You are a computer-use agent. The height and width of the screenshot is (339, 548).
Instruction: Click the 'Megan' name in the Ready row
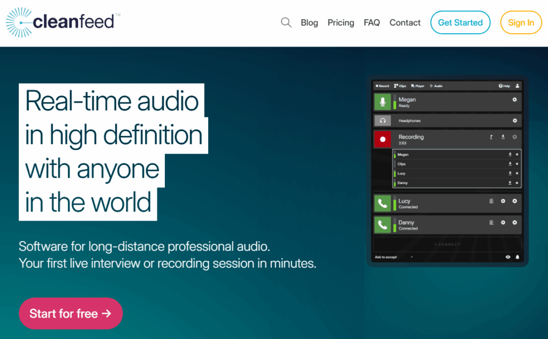407,100
